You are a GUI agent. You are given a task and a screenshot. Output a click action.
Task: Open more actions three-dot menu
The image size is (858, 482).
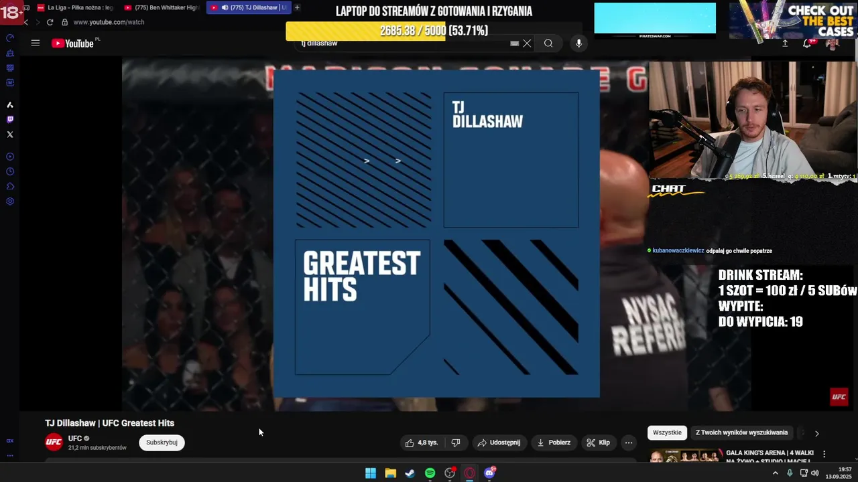(x=629, y=443)
